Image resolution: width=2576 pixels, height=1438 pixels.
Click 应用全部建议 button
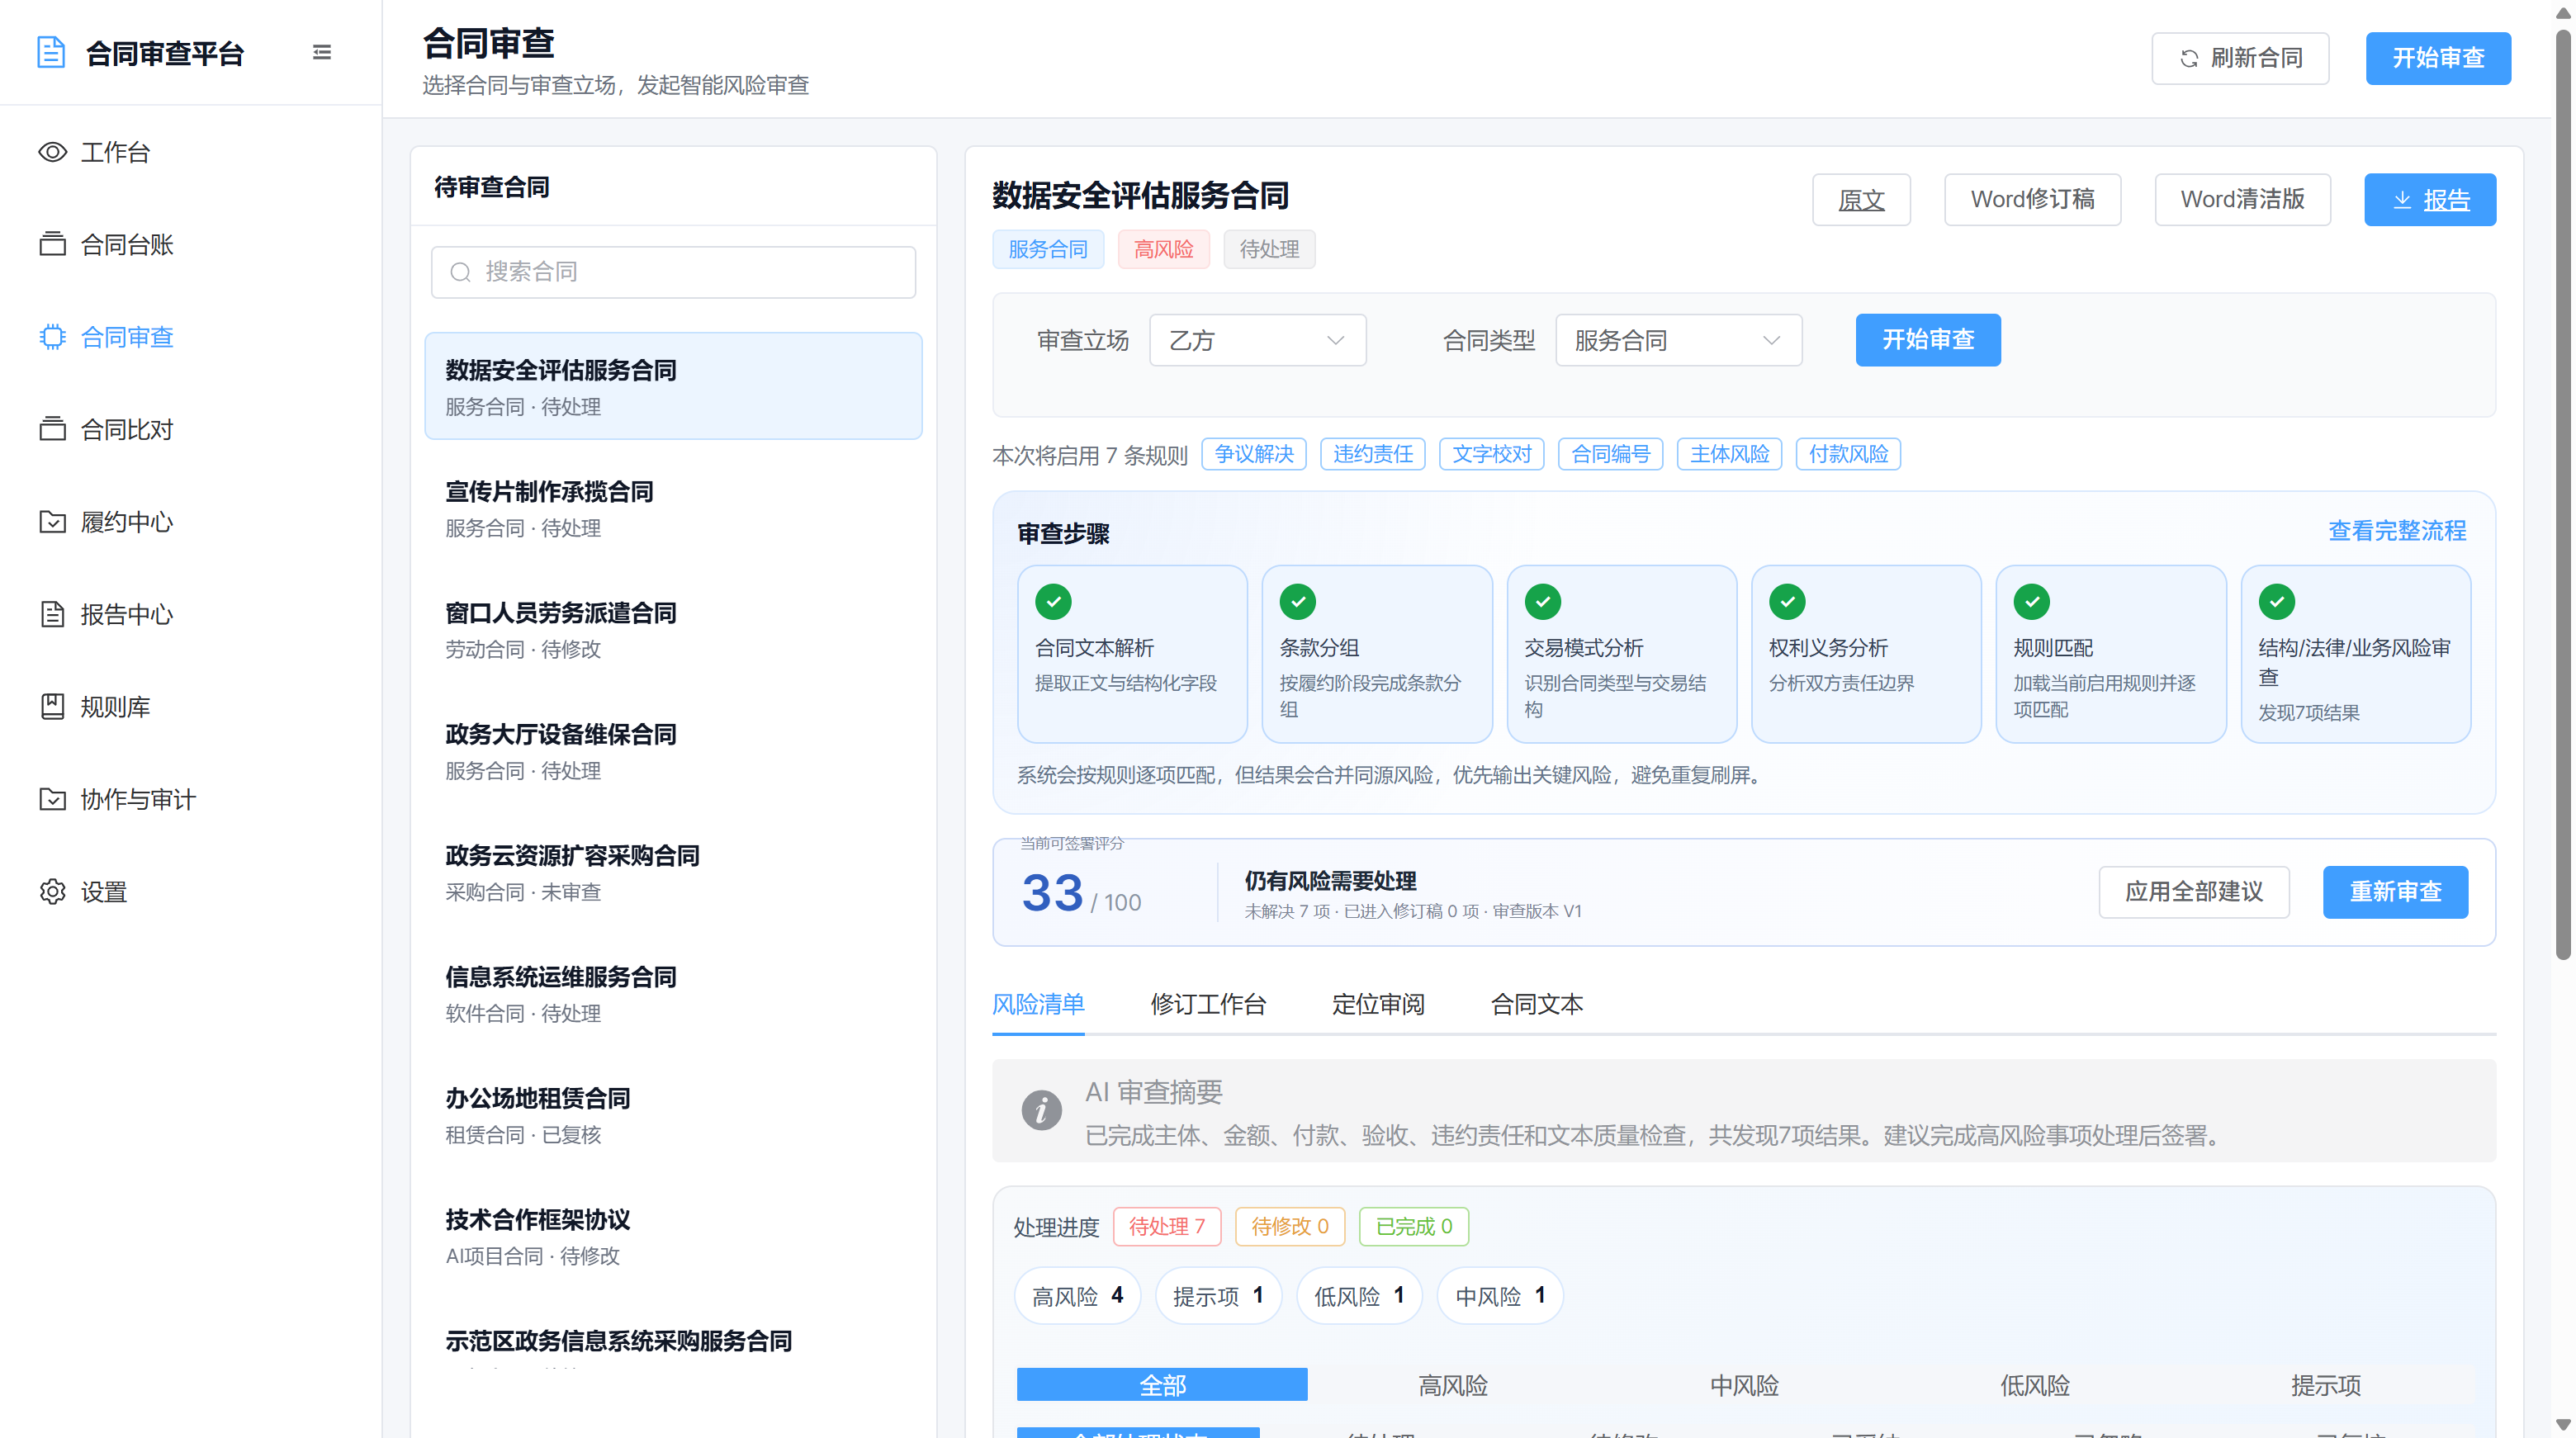[2194, 892]
